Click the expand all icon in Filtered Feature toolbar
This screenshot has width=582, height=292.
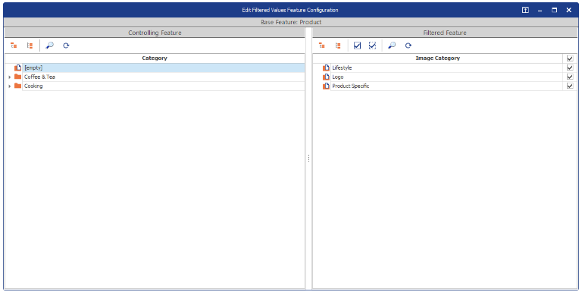pos(322,46)
